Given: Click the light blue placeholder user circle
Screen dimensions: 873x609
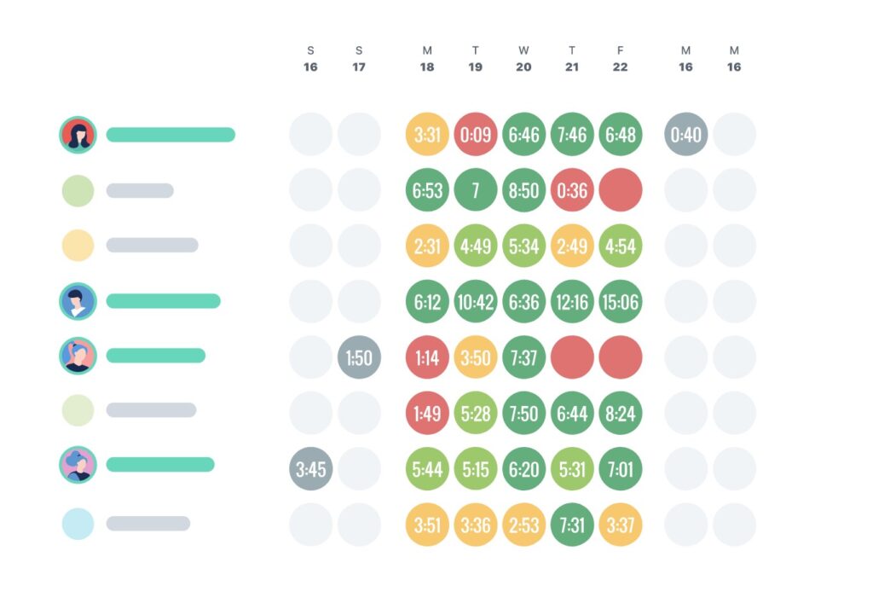Looking at the screenshot, I should click(78, 524).
